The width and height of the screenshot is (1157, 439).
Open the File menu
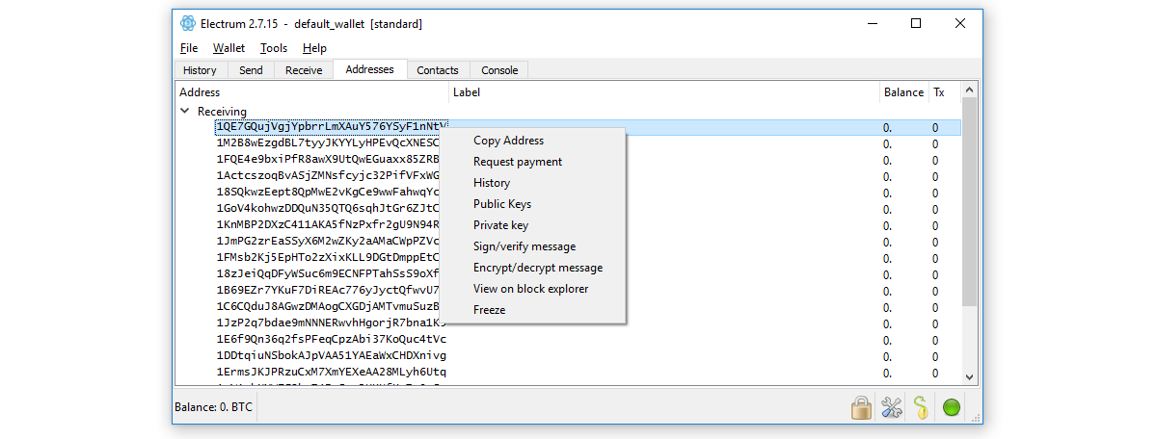(189, 48)
